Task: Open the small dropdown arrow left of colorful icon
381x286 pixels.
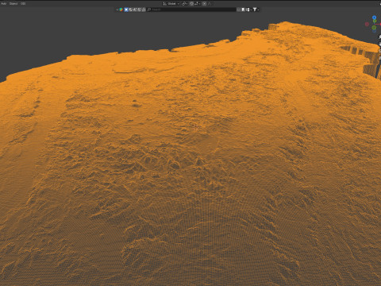Action: click(117, 10)
